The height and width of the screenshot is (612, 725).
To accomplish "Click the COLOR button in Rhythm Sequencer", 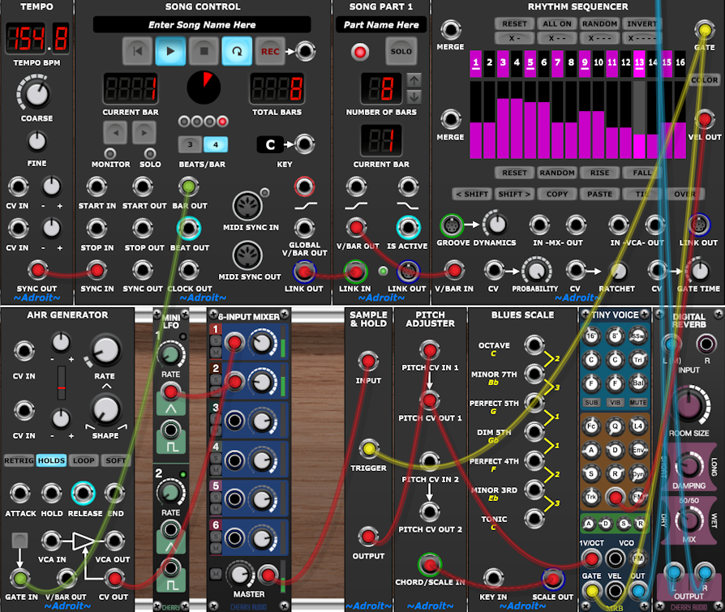I will pos(704,80).
